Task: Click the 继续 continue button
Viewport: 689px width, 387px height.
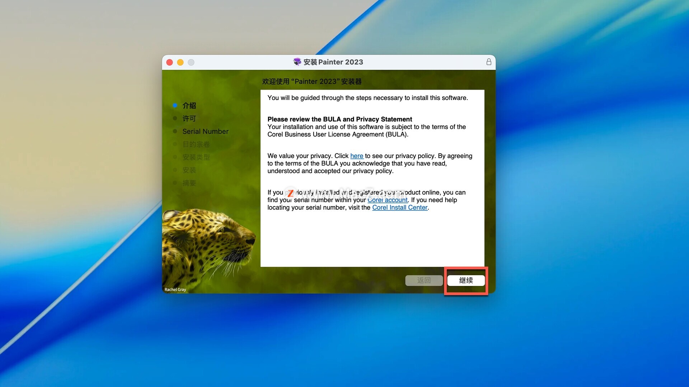Action: (x=466, y=281)
